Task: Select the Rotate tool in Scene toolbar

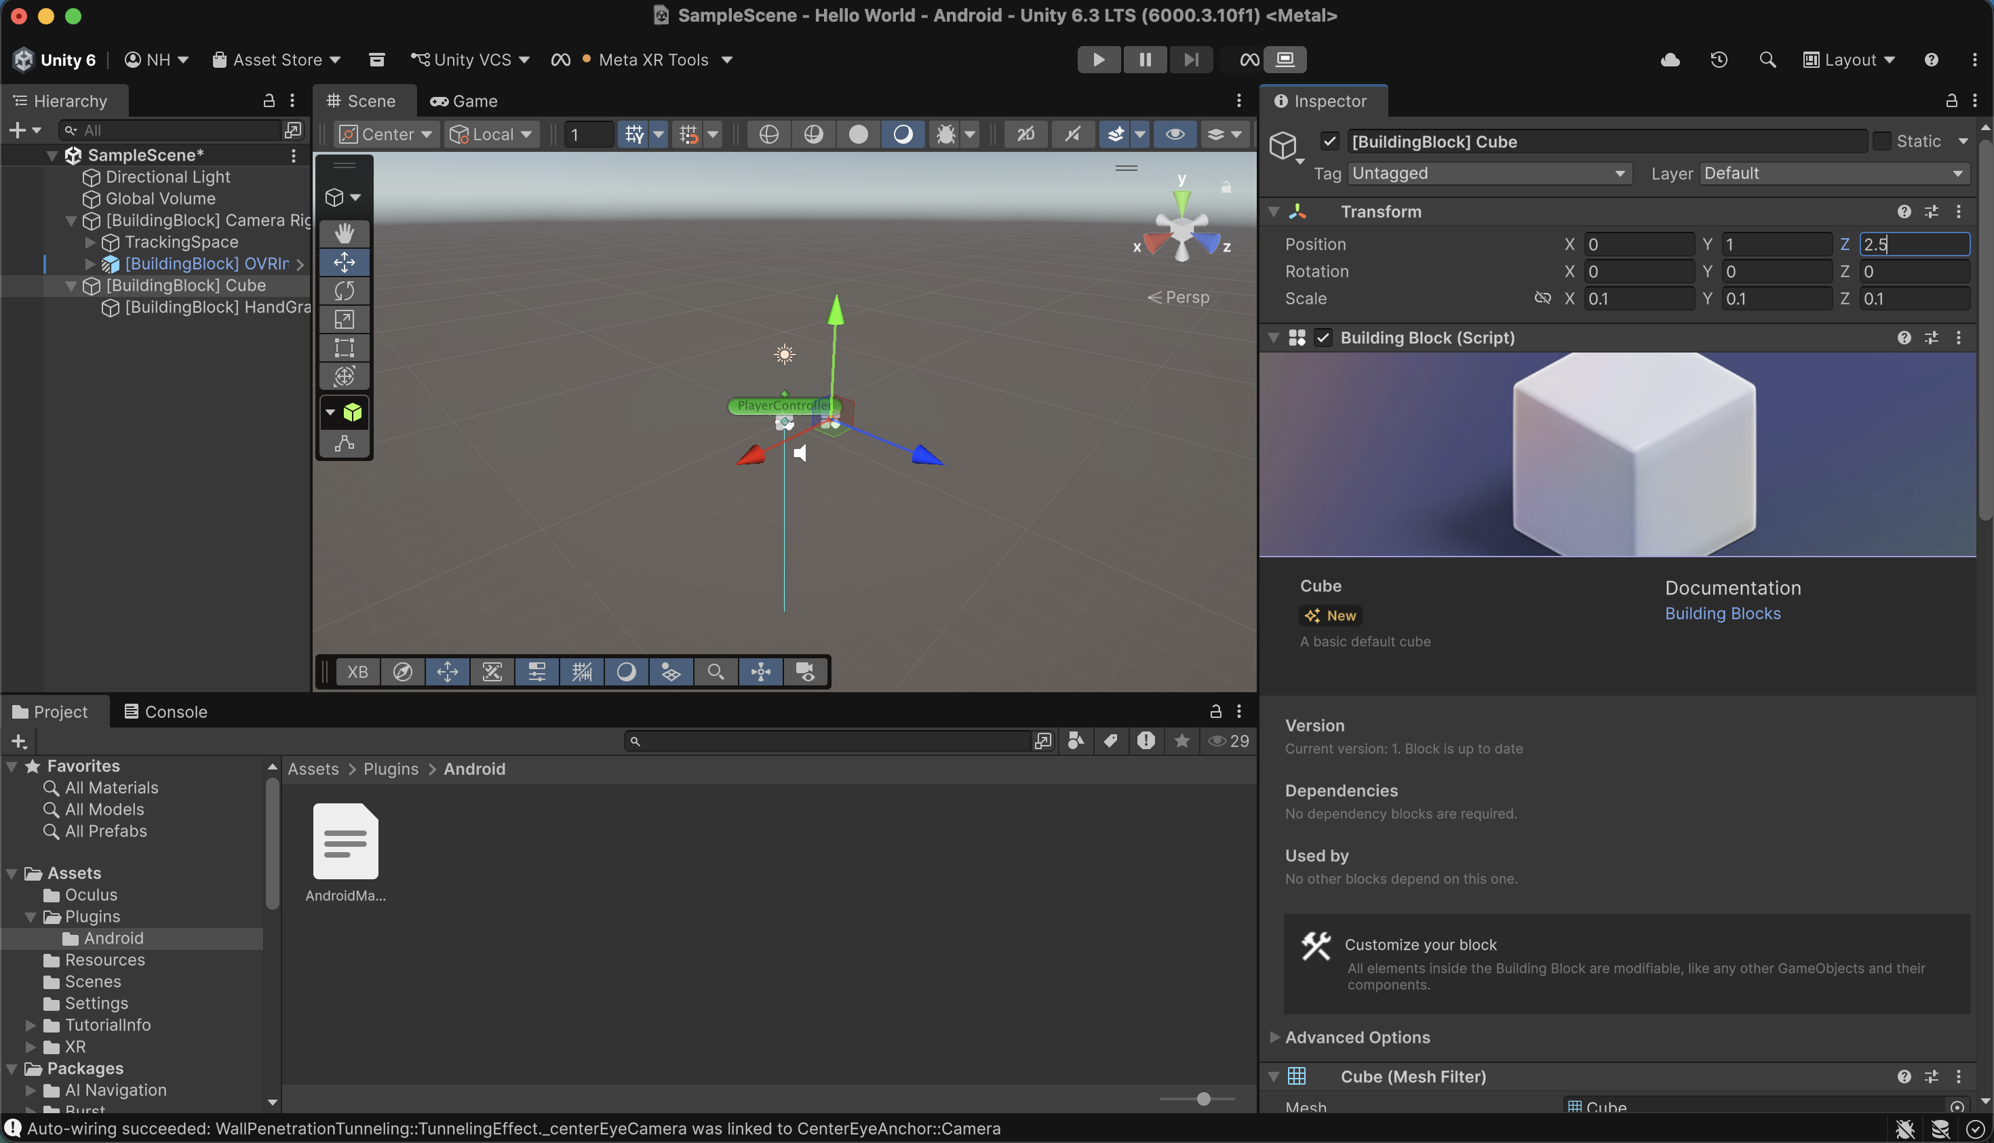Action: (344, 290)
